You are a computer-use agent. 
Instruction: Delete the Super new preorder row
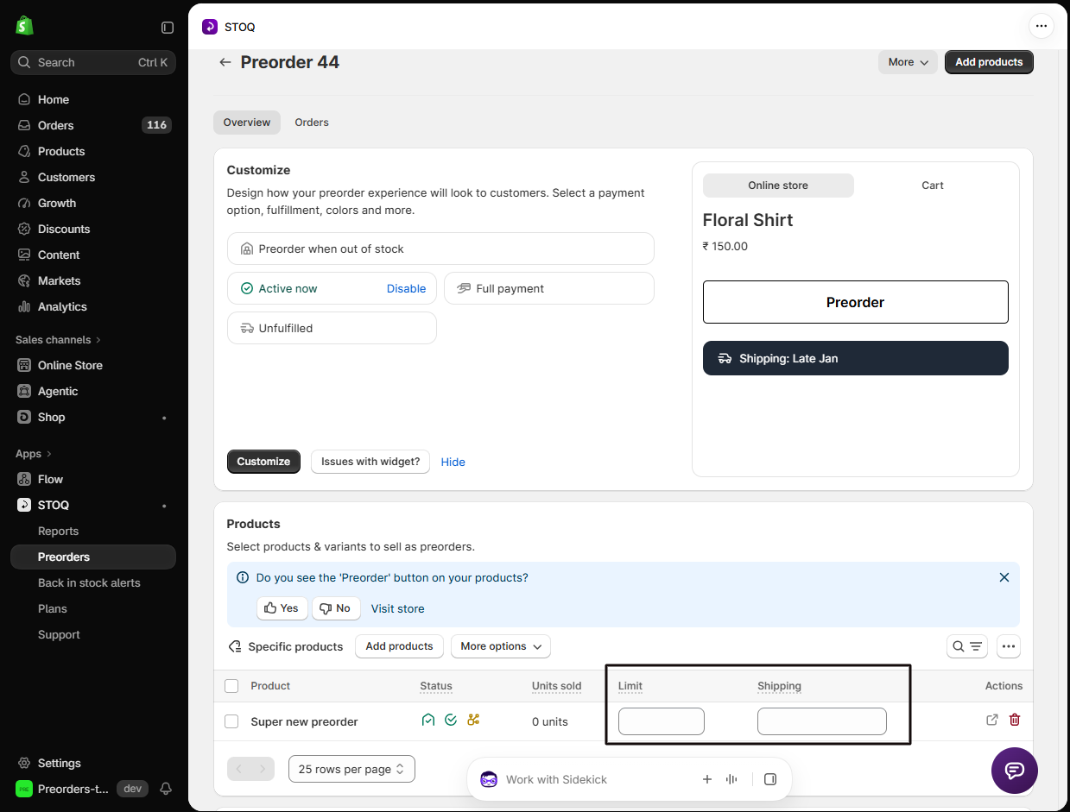point(1015,720)
